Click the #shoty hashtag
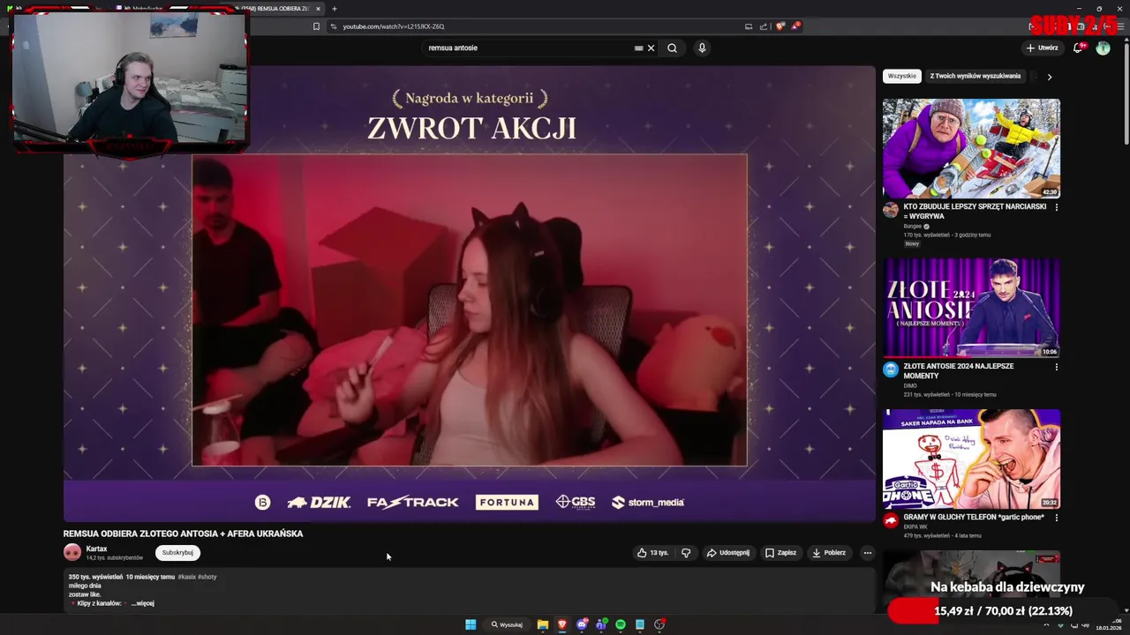1130x635 pixels. click(x=207, y=577)
